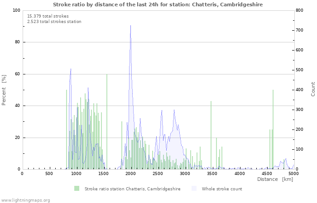317x203 pixels.
Task: Click the green bar near 3500 km
Action: (211, 135)
